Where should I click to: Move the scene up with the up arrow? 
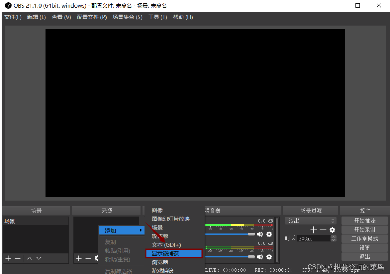[29, 258]
